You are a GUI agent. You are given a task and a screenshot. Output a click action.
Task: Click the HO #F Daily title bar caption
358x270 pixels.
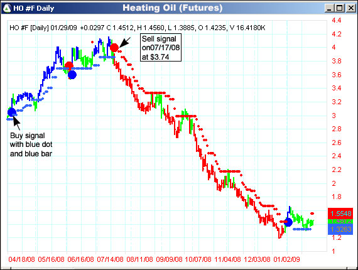[x=34, y=8]
